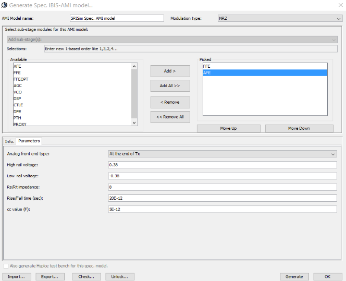Click the High rail voltage field

click(x=222, y=165)
